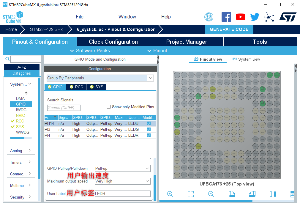300x206 pixels.
Task: Flip the chip view horizontally
Action: 273,194
